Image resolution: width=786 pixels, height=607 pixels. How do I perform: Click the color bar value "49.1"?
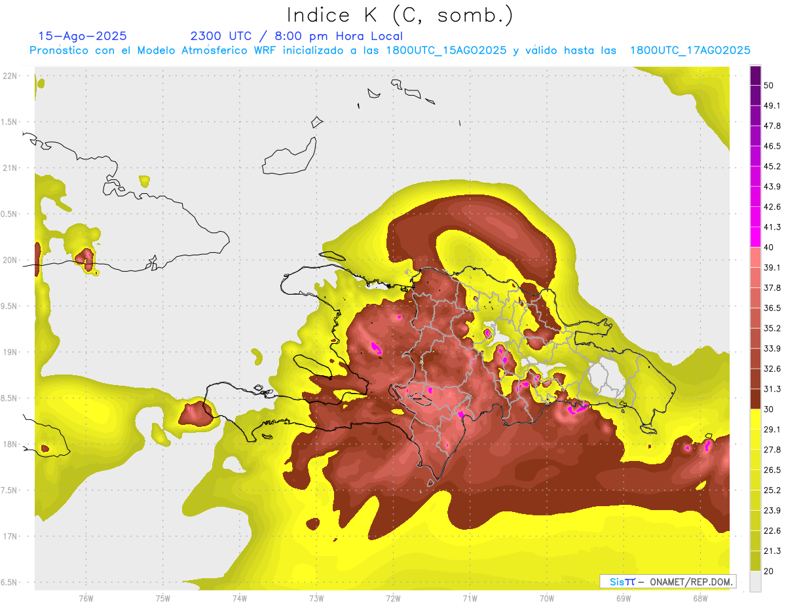[x=772, y=105]
